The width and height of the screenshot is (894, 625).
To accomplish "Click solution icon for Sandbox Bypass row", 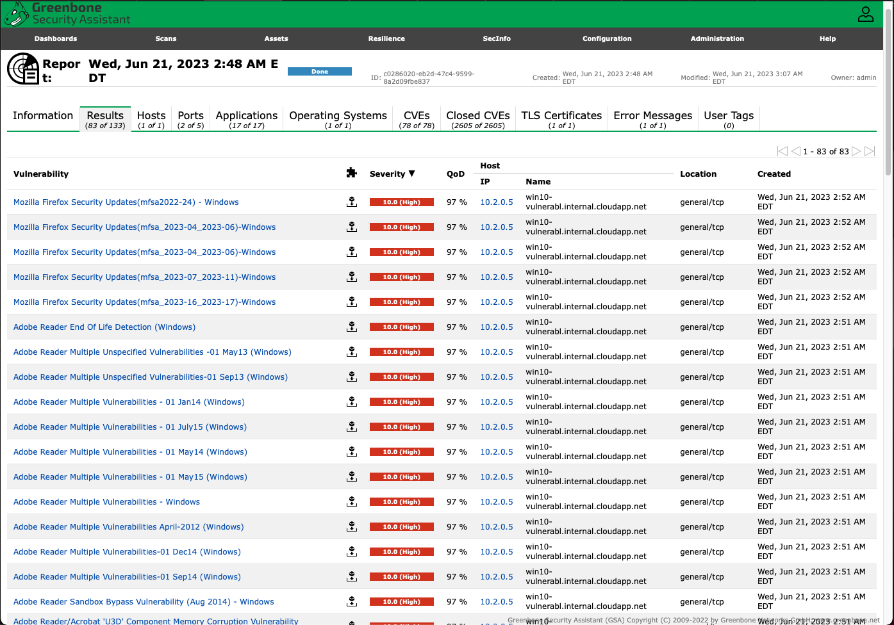I will tap(352, 601).
